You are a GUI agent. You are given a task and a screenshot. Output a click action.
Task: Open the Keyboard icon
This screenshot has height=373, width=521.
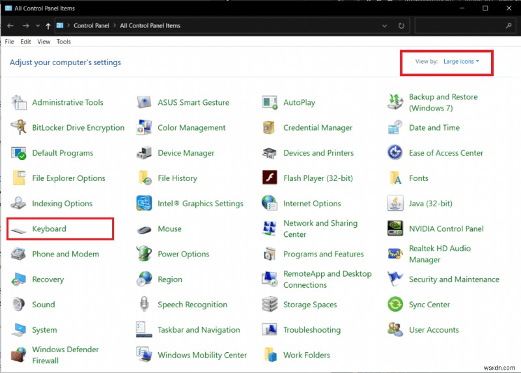19,229
